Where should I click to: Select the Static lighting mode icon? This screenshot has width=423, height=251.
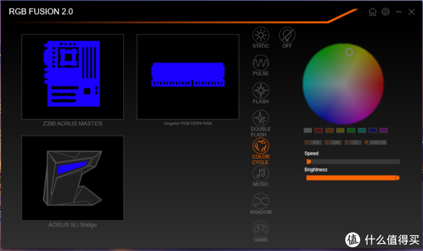point(261,35)
